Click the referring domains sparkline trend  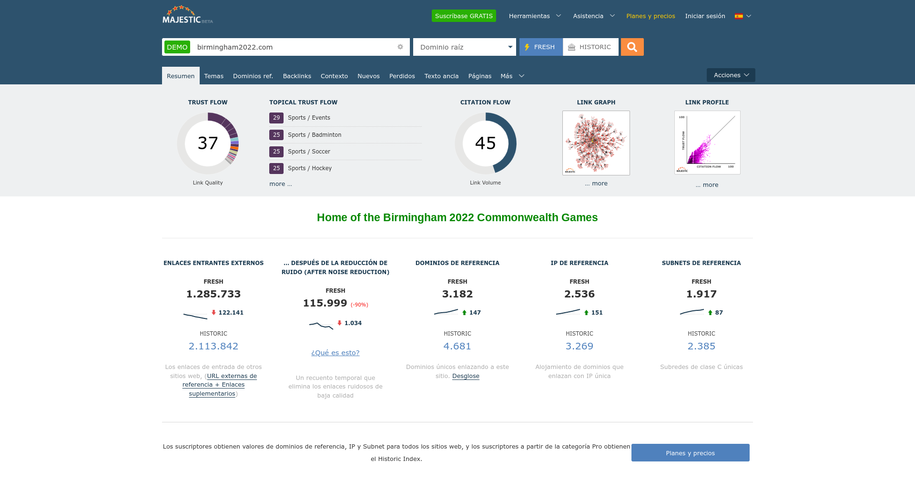[x=446, y=313]
